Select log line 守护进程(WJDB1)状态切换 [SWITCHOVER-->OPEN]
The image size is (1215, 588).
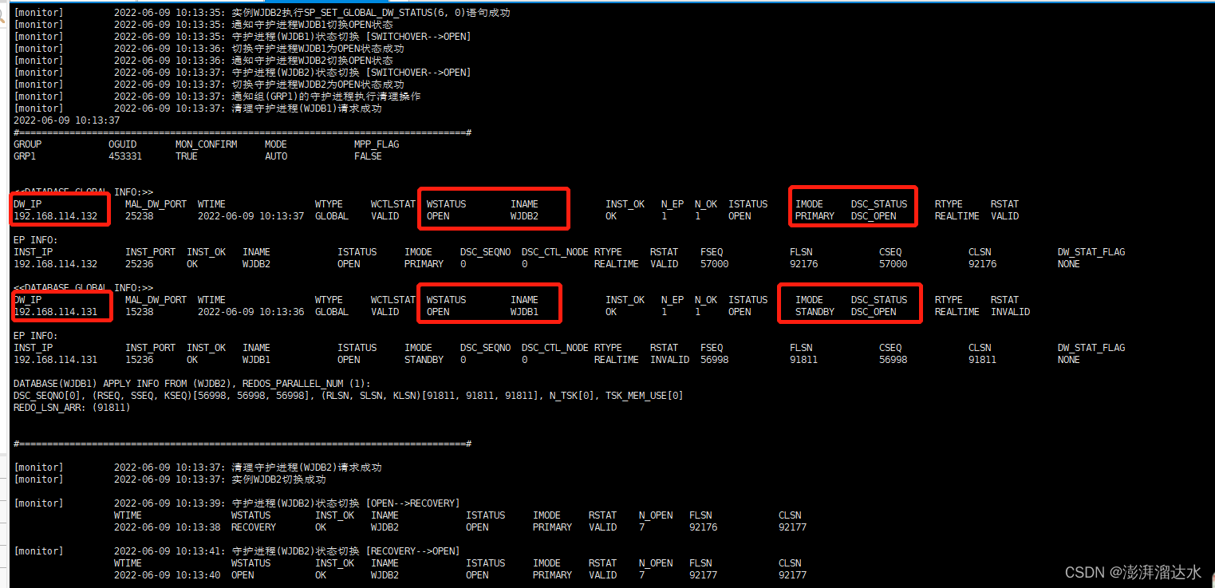pyautogui.click(x=351, y=37)
